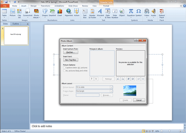
Task: Toggle Captions below ALL pictures checkbox
Action: 64,68
